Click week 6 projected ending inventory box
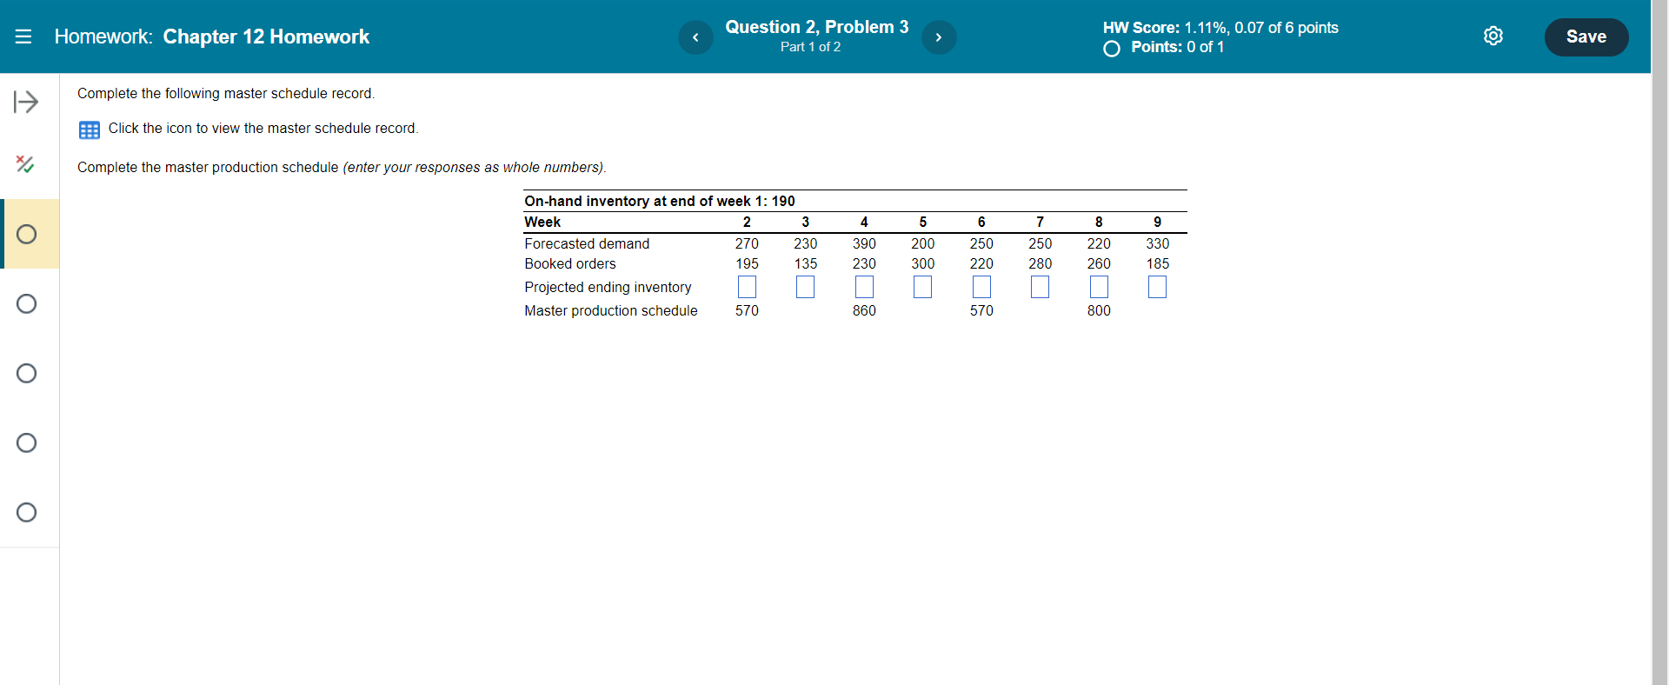 (981, 287)
